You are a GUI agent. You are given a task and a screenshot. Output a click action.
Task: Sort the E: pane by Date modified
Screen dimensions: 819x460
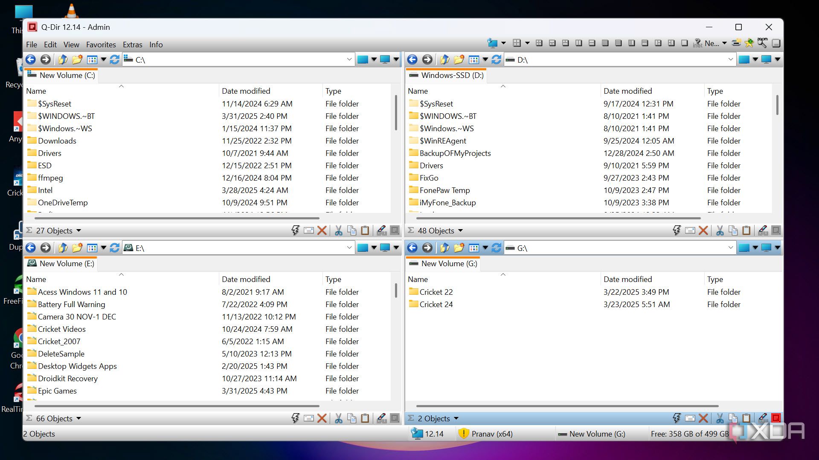pyautogui.click(x=246, y=279)
